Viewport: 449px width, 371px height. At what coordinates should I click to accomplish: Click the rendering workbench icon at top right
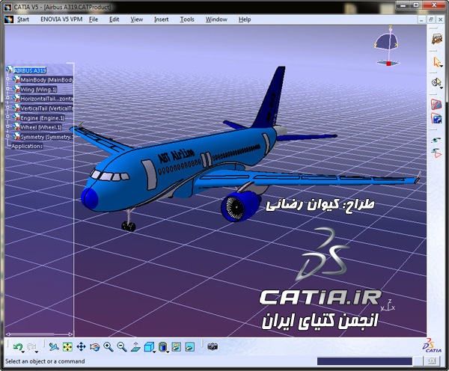(x=437, y=39)
